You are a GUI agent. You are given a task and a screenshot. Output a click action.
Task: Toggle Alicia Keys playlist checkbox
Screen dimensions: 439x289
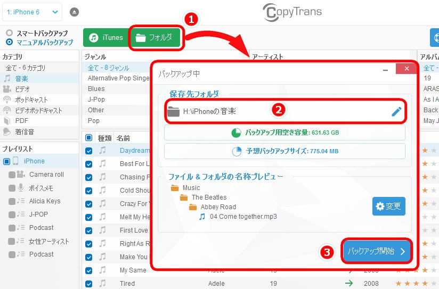click(12, 201)
